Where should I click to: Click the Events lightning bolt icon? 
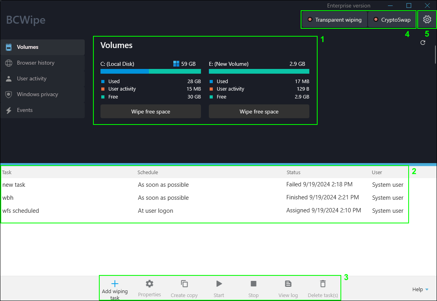point(9,110)
